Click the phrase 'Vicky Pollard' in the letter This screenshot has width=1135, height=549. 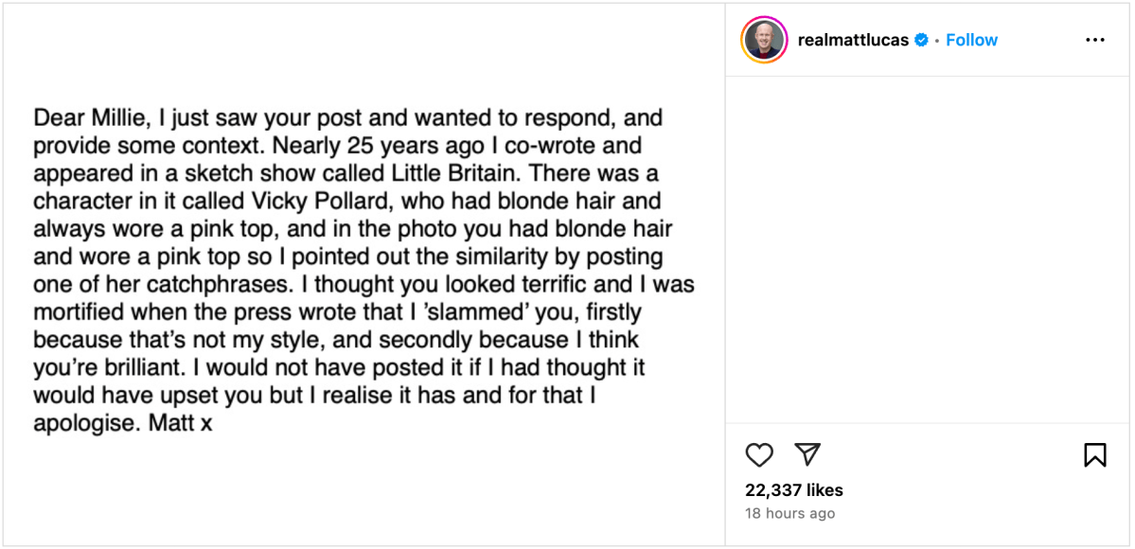click(x=319, y=201)
